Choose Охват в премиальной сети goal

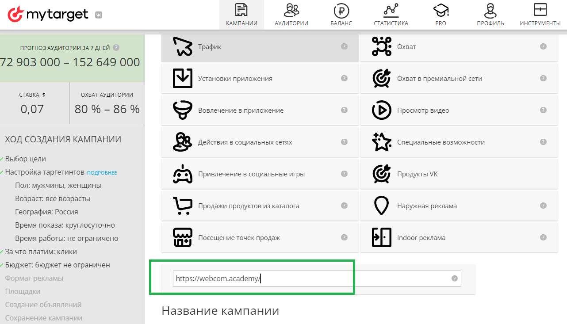(x=459, y=79)
